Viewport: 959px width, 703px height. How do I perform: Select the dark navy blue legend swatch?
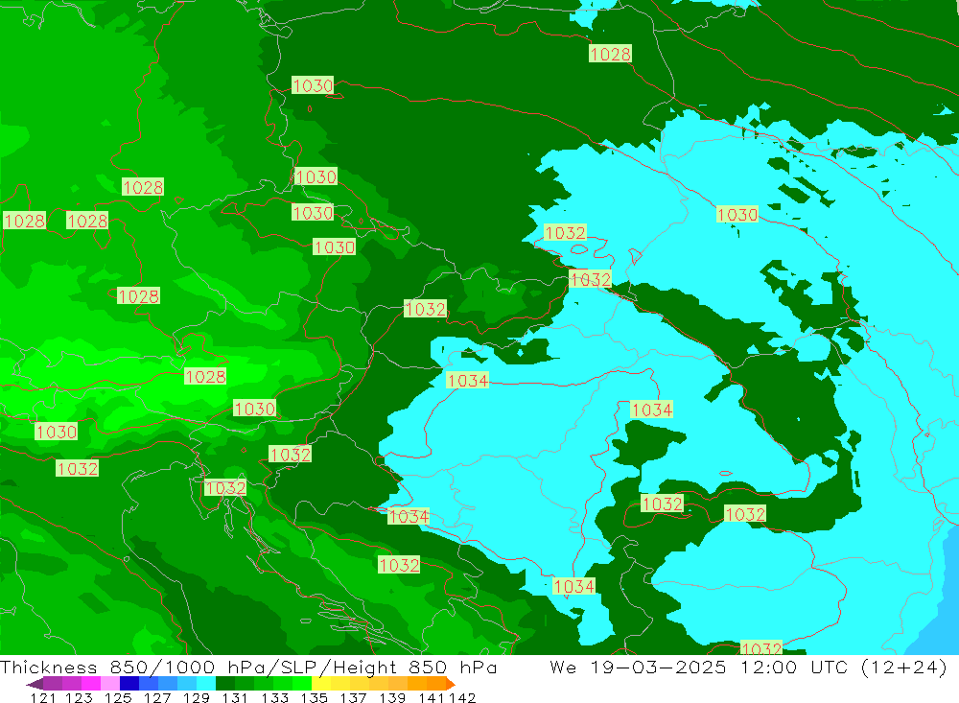pyautogui.click(x=129, y=684)
